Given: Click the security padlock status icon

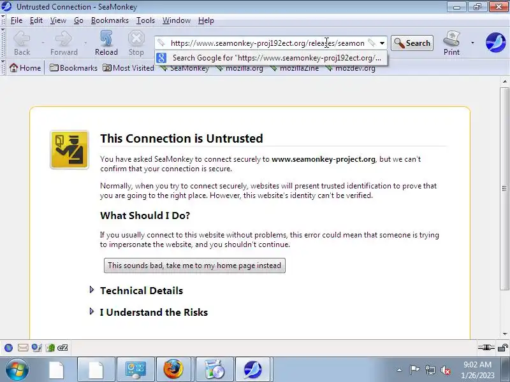Looking at the screenshot, I should click(x=503, y=348).
